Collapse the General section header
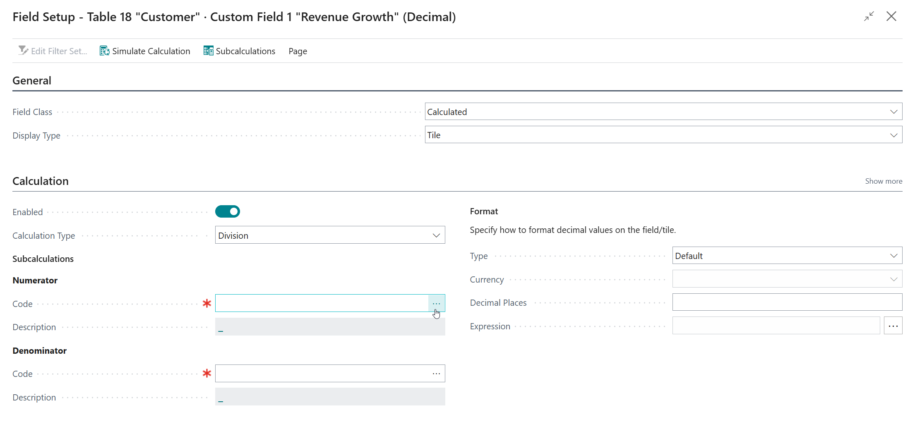 point(32,81)
